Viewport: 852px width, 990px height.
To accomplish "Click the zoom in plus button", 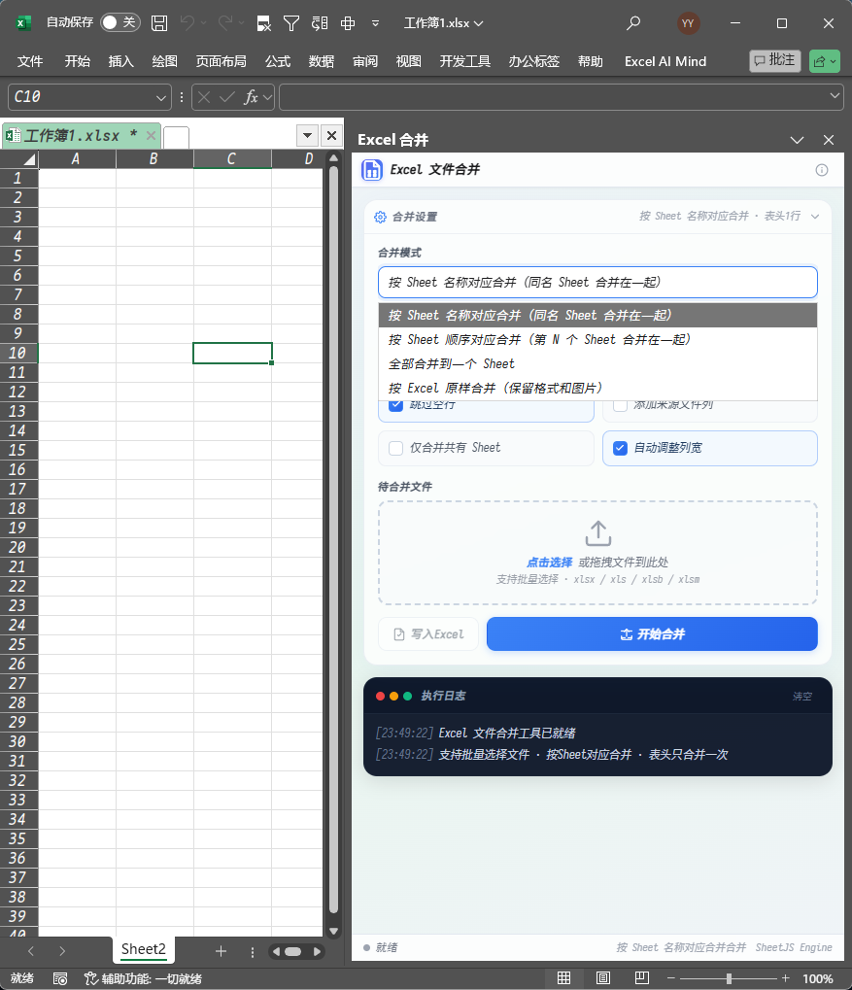I will pyautogui.click(x=785, y=978).
